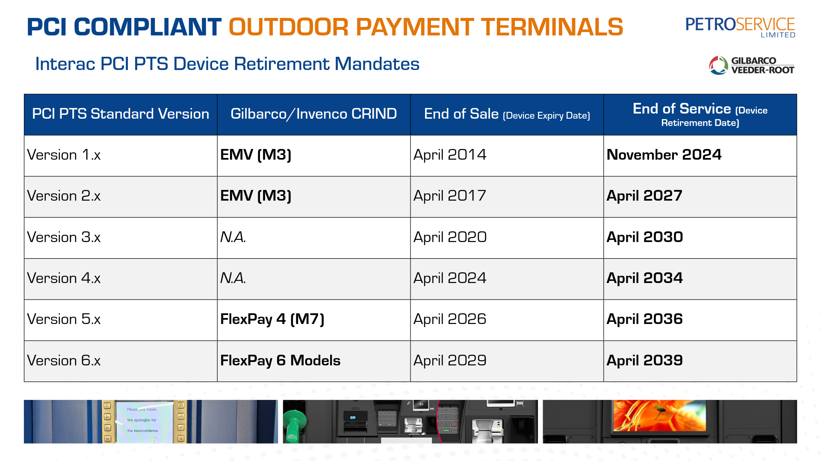Click the FlexPay 6 Models cell

coord(280,361)
